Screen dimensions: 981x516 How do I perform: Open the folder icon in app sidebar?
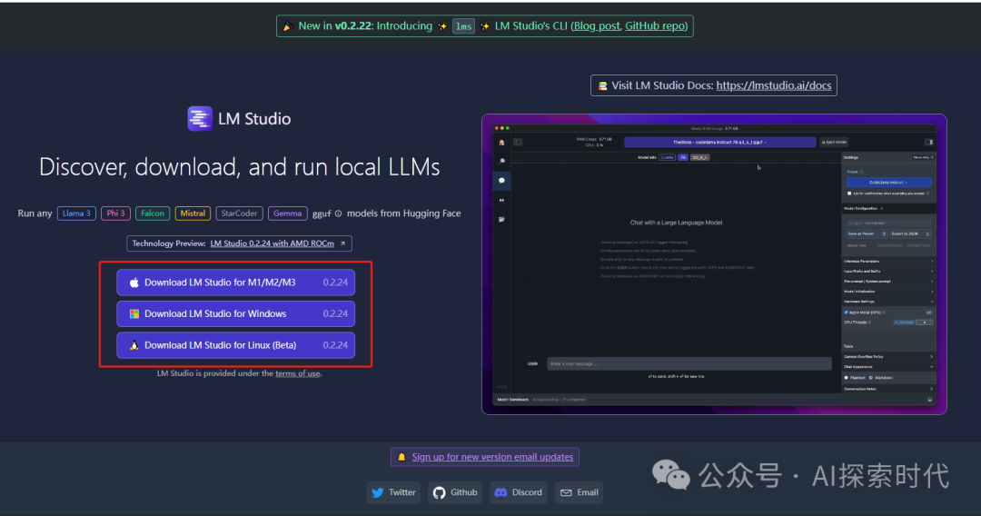pos(500,220)
